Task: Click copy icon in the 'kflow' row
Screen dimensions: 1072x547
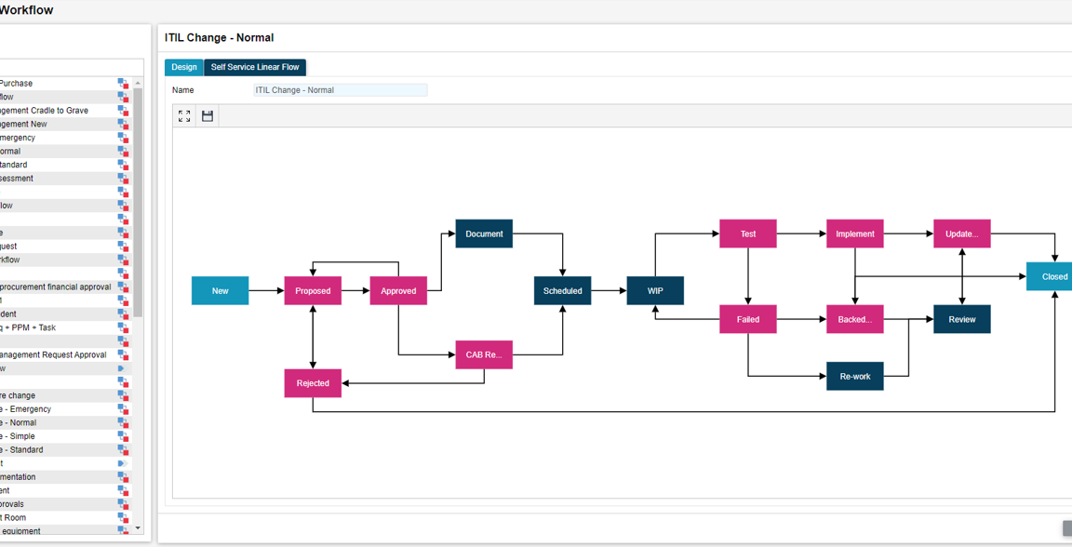Action: click(x=123, y=260)
